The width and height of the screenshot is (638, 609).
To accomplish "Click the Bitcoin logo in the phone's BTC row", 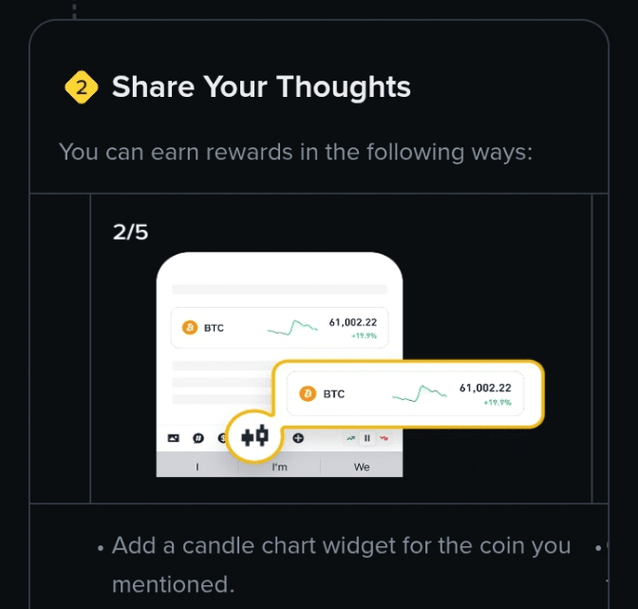I will (x=190, y=327).
